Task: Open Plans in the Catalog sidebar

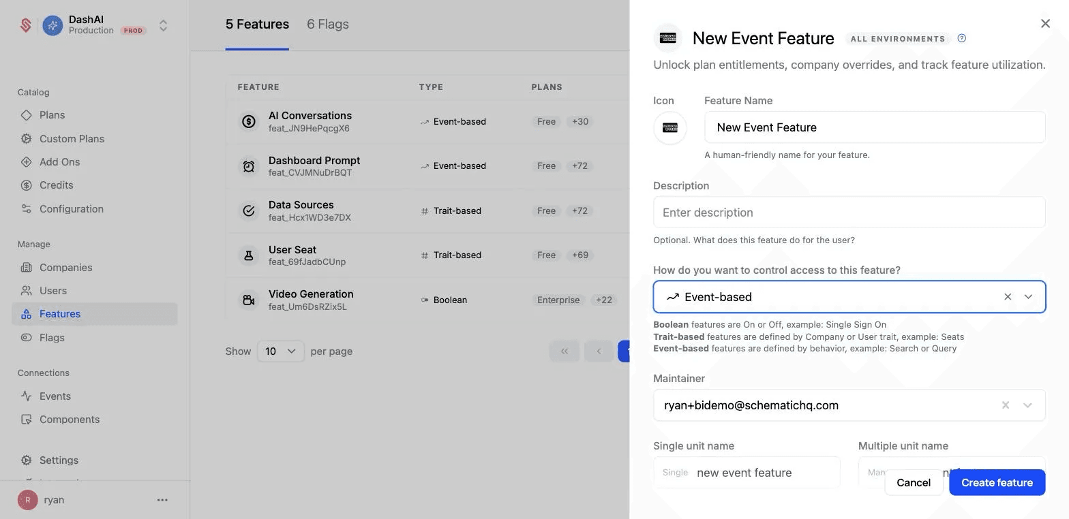Action: pos(95,115)
